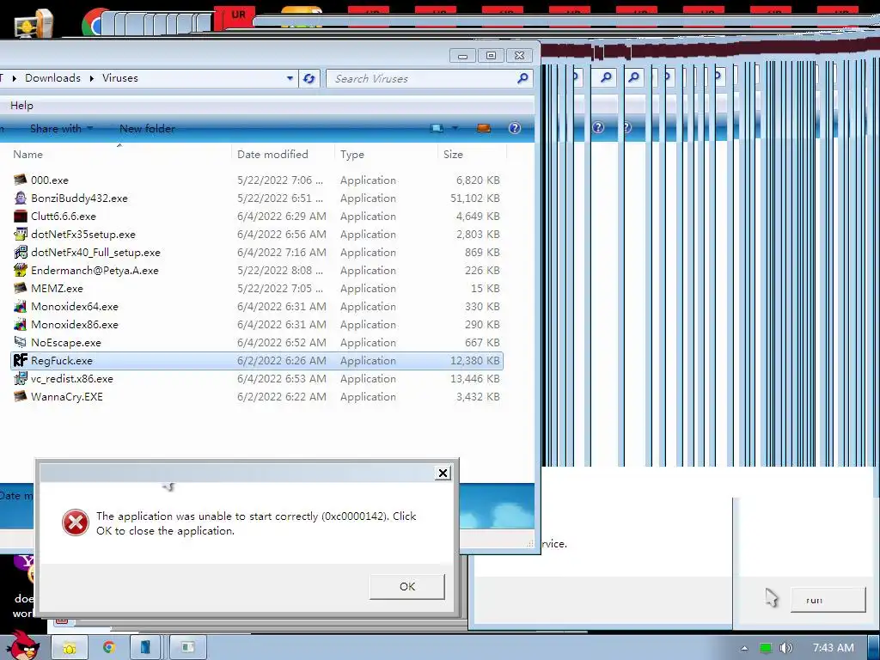
Task: Click the magnifier icon in Search Viruses box
Action: point(522,78)
